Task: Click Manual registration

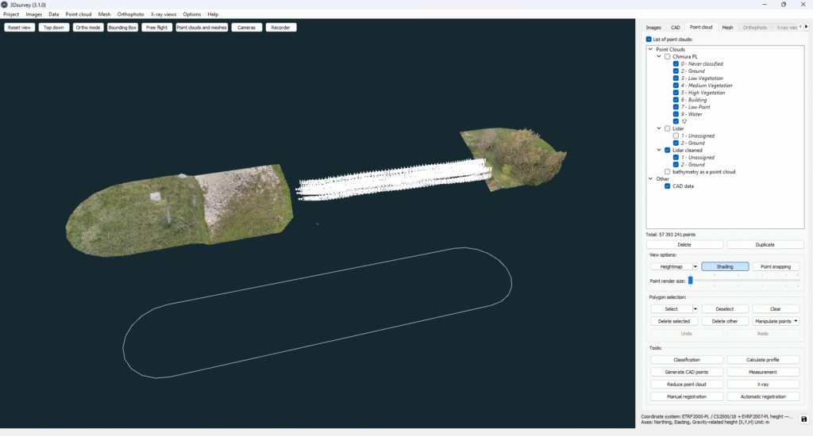Action: (687, 397)
